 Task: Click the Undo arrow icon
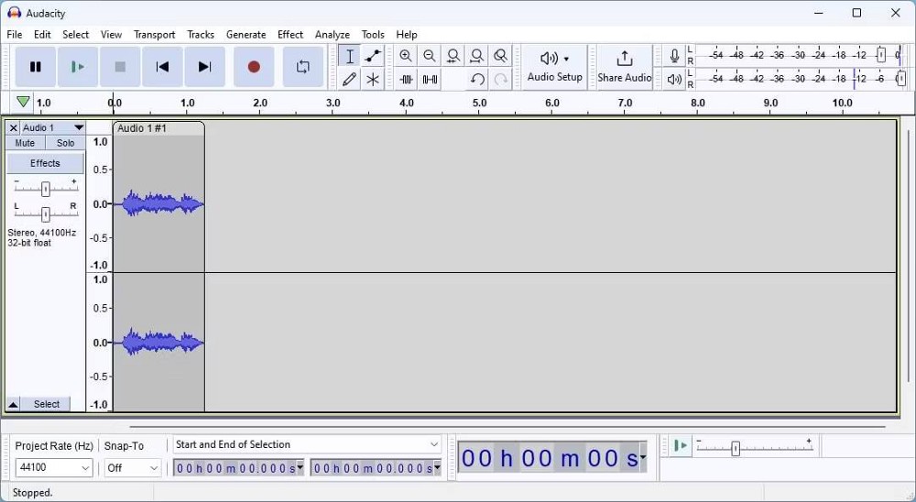click(477, 80)
